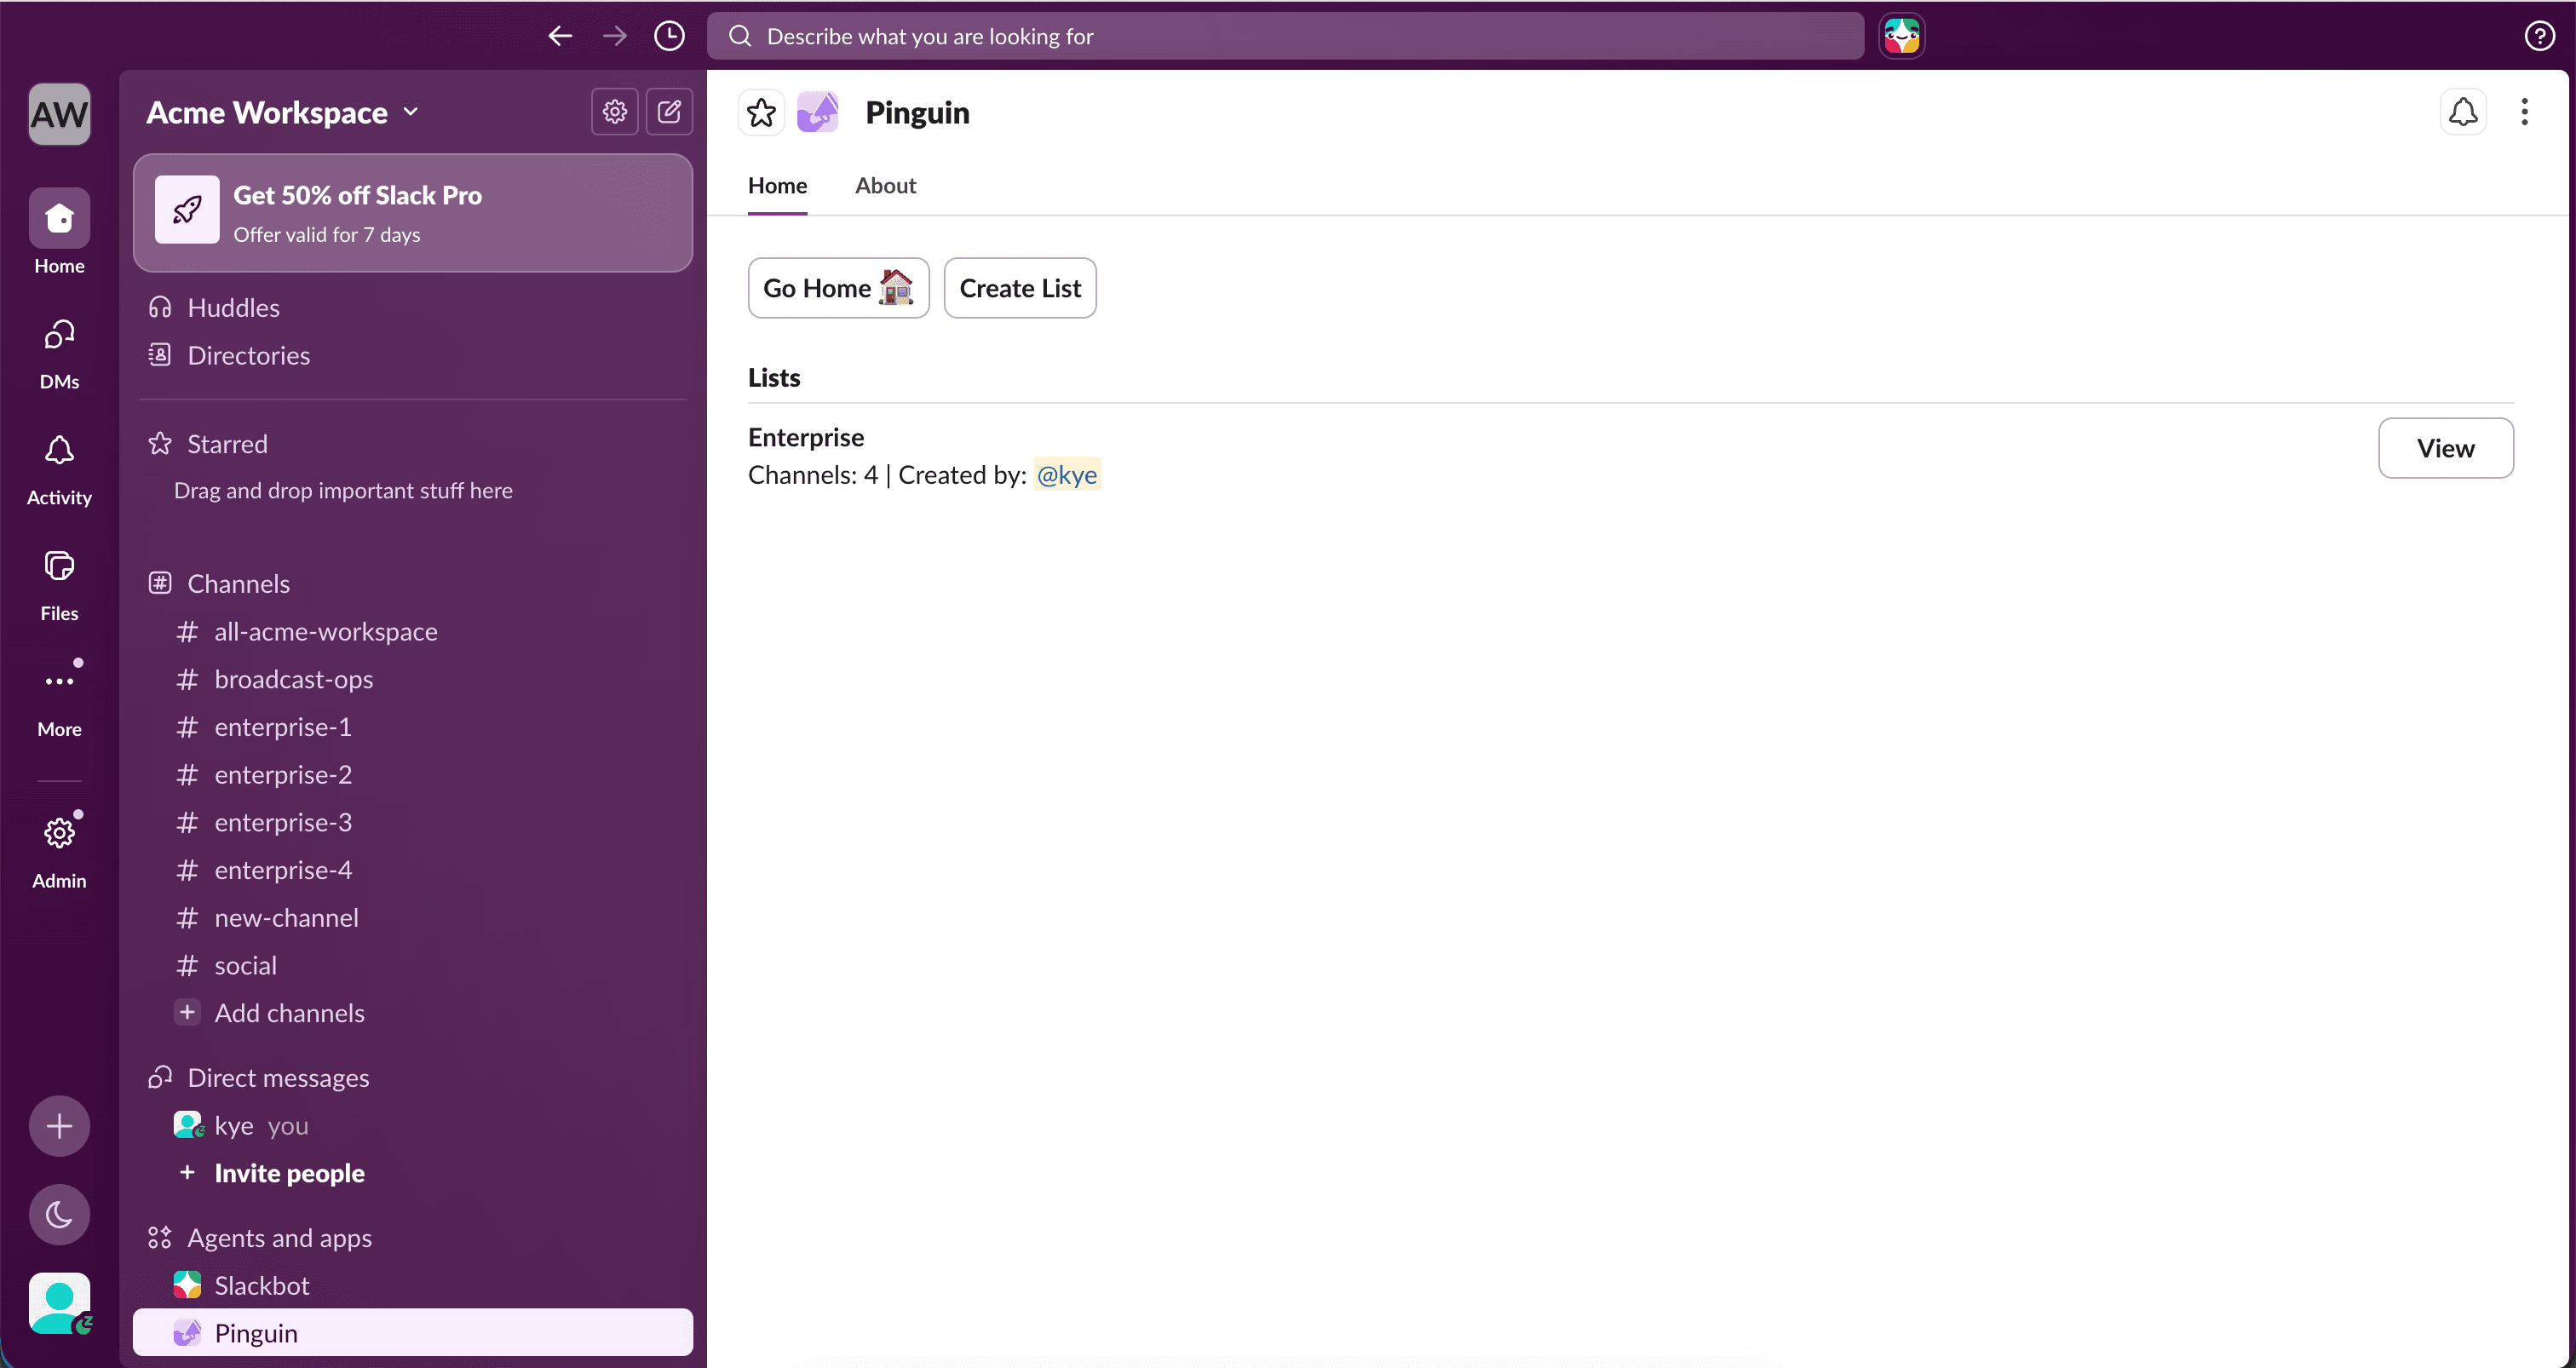This screenshot has width=2576, height=1368.
Task: Open the all-acme-workspace channel
Action: click(x=412, y=632)
